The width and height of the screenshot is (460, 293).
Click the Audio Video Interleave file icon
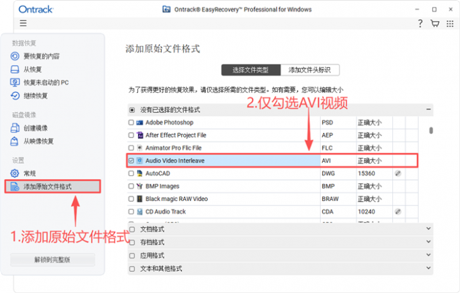click(x=139, y=160)
